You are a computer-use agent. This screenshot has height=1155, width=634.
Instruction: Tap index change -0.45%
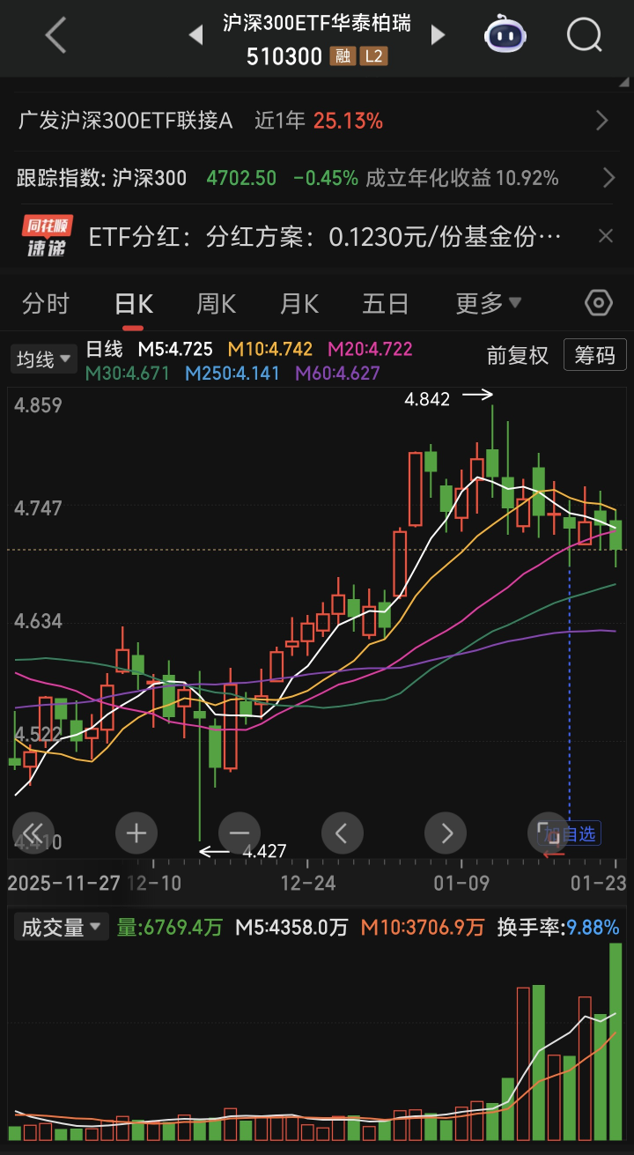[325, 178]
